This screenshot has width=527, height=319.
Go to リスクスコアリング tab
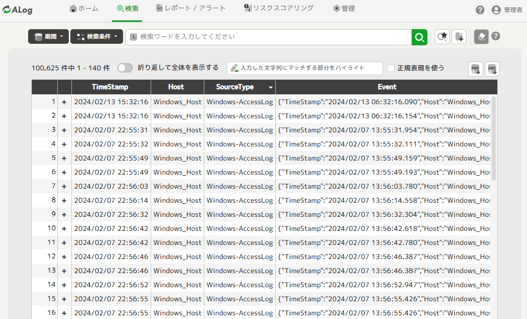(279, 8)
